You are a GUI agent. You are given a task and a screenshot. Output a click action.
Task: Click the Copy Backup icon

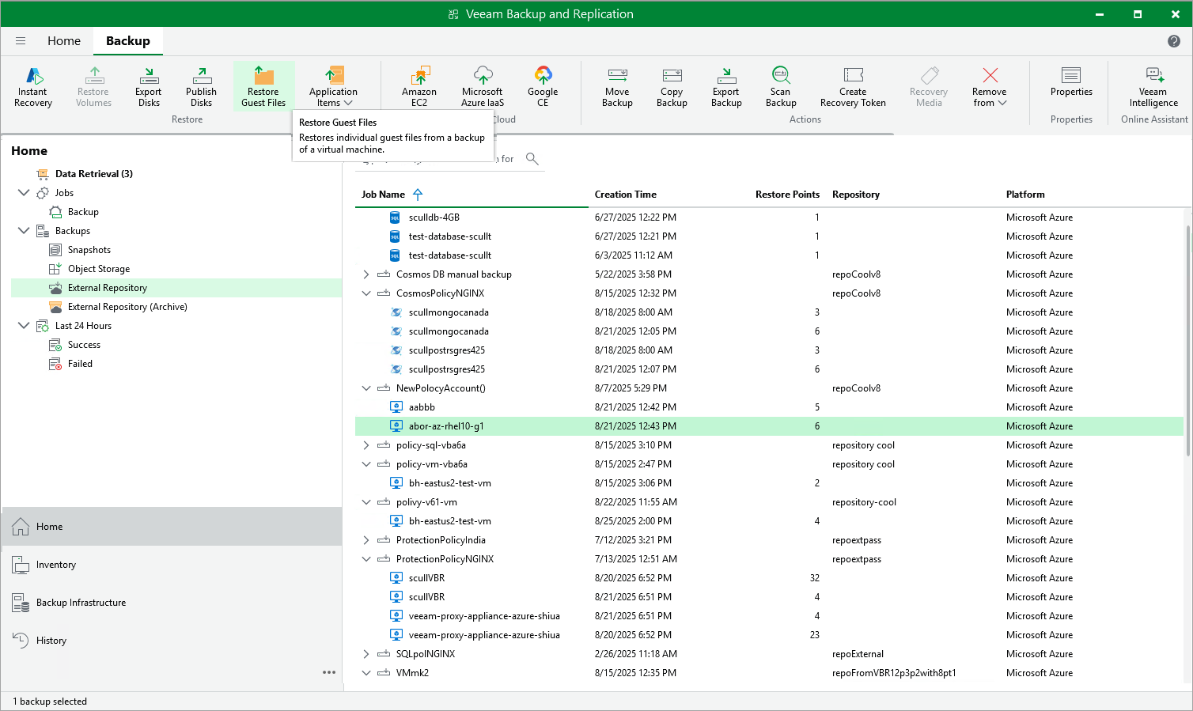pos(672,86)
